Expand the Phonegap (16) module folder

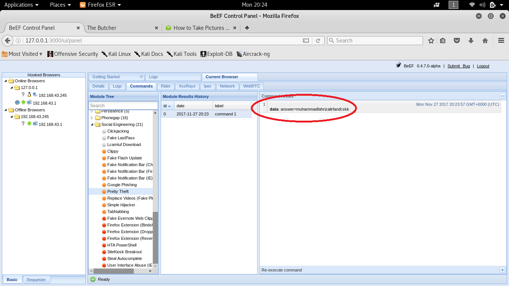click(x=92, y=118)
